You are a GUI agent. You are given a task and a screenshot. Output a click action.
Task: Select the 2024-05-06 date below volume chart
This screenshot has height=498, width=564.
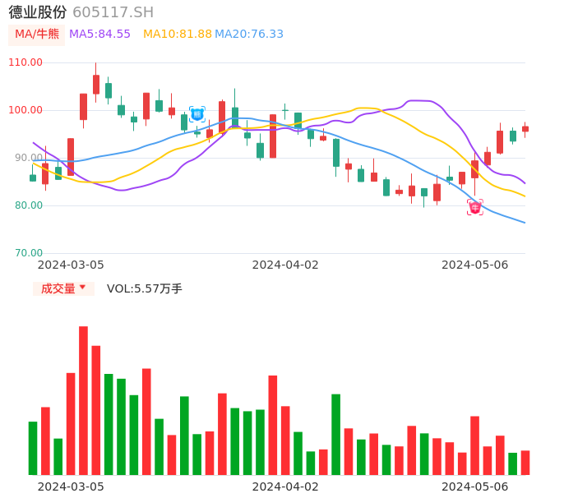coord(474,486)
